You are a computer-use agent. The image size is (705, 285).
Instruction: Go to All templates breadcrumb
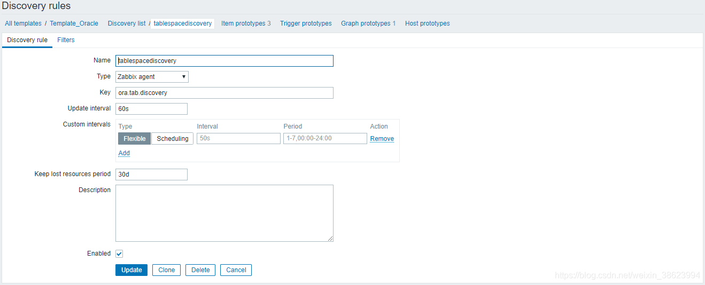(23, 23)
